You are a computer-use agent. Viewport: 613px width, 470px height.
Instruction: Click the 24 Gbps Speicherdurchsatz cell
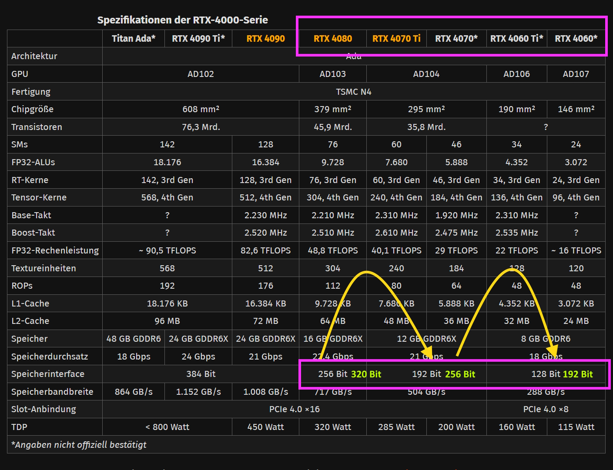(198, 357)
